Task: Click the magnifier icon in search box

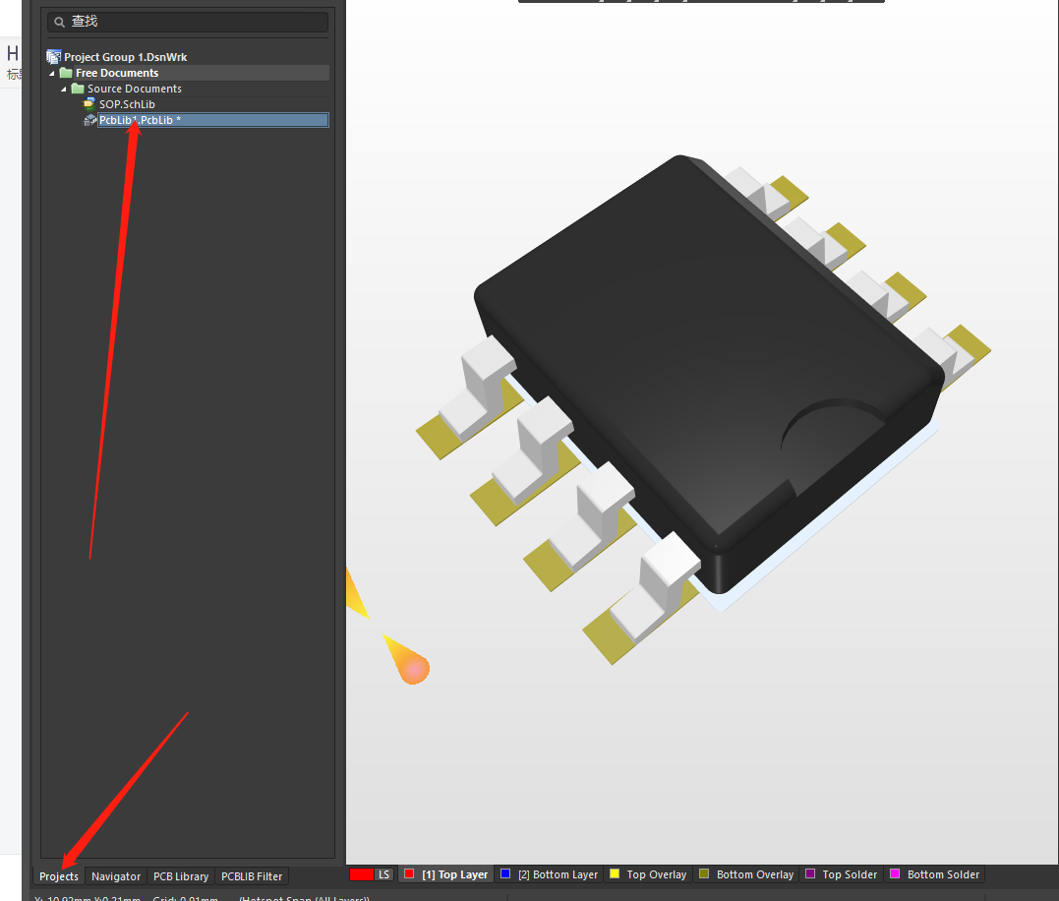Action: 59,23
